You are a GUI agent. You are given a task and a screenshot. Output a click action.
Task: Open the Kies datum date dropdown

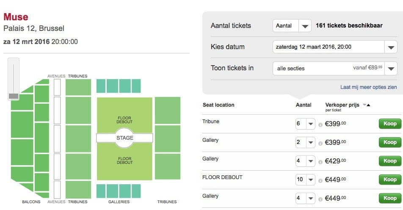coord(335,47)
